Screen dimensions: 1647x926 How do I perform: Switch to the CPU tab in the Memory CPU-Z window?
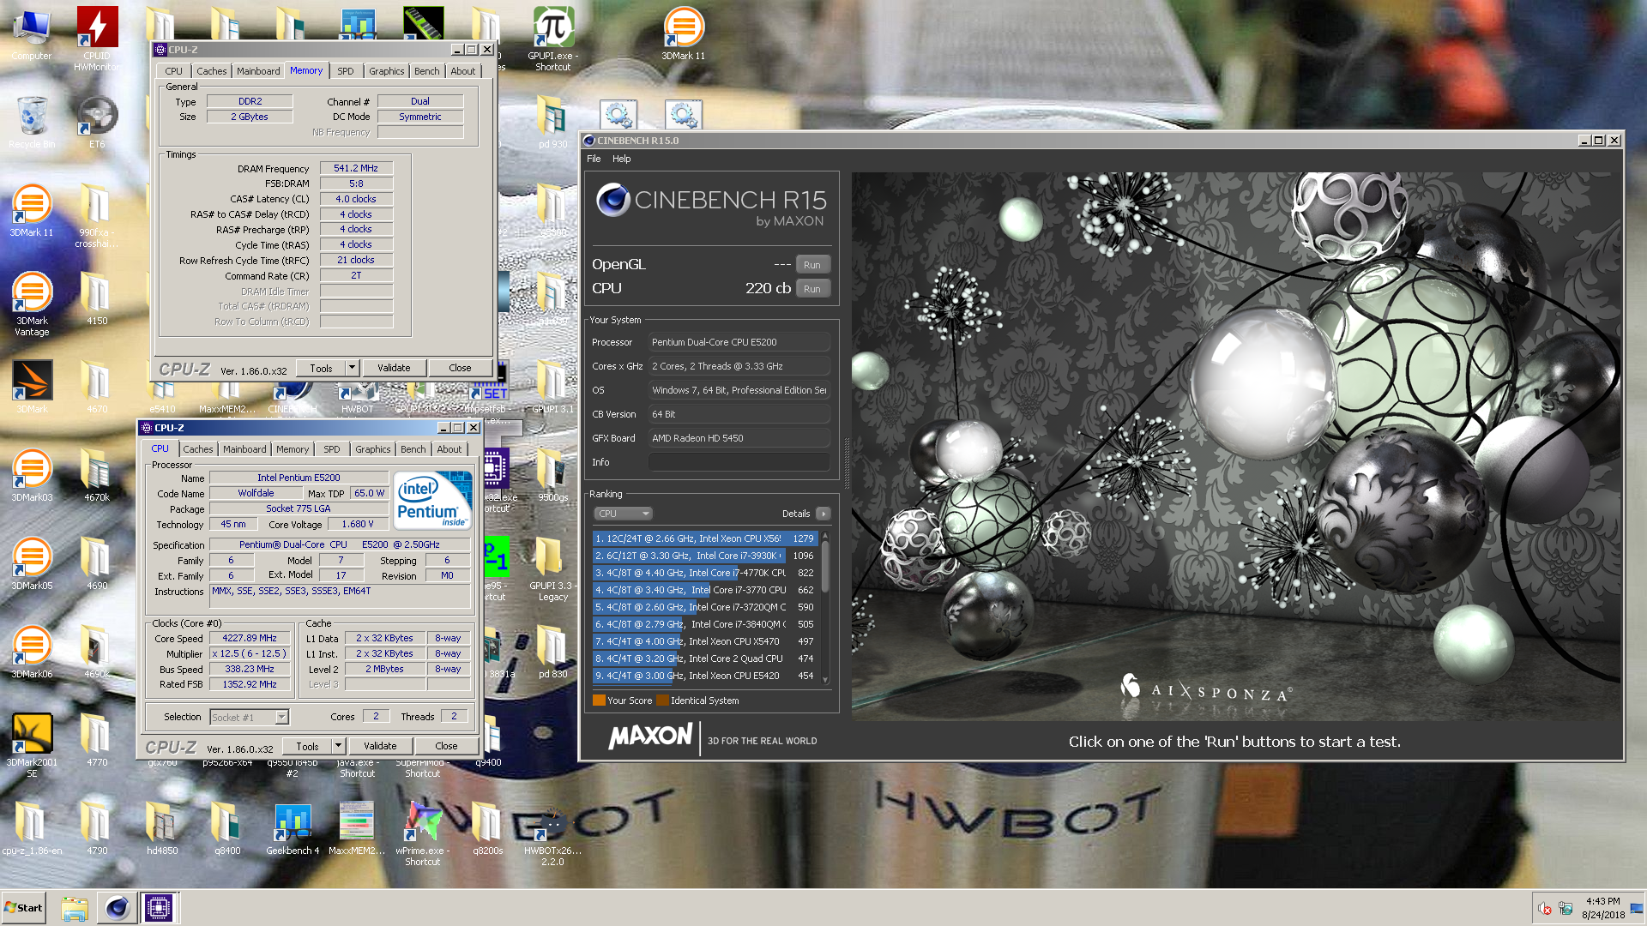coord(173,71)
